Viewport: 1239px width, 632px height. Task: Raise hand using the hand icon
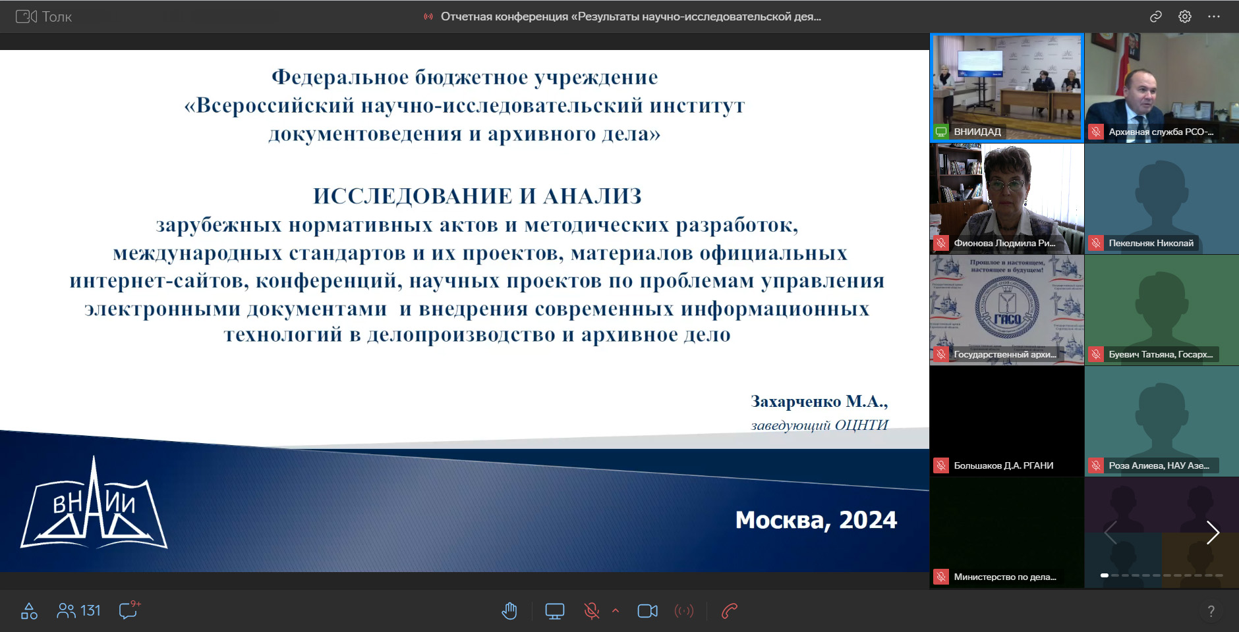click(x=509, y=611)
